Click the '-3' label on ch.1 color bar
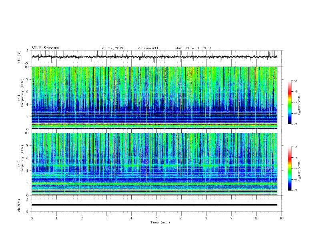Image resolution: width=317 pixels, height=245 pixels. (295, 80)
